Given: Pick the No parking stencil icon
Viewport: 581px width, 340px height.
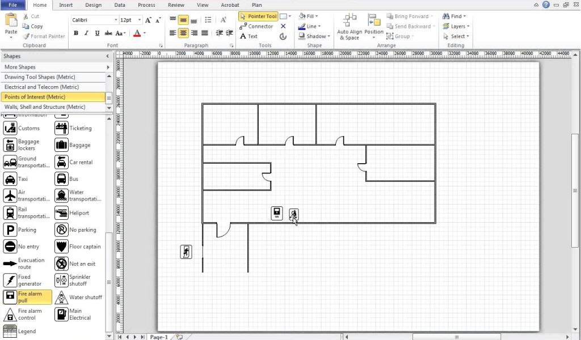Looking at the screenshot, I should pyautogui.click(x=61, y=230).
